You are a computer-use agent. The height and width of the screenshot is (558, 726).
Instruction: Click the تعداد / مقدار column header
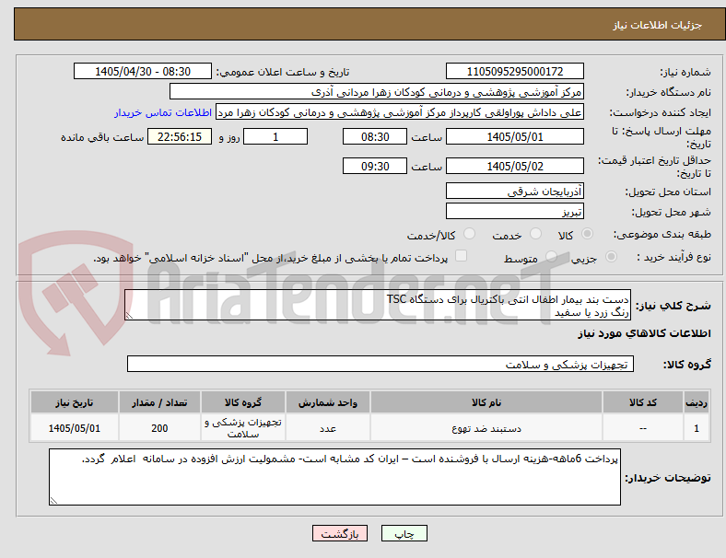point(159,402)
